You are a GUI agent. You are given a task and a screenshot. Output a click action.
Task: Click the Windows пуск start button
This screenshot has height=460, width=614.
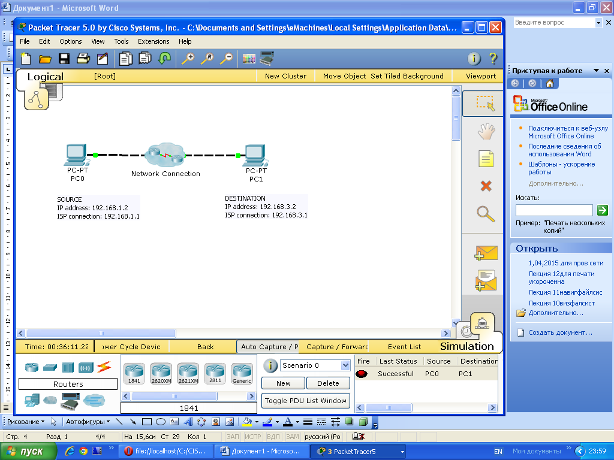coord(28,452)
